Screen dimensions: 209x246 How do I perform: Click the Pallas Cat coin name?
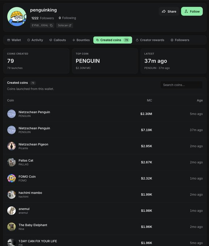coord(26,161)
